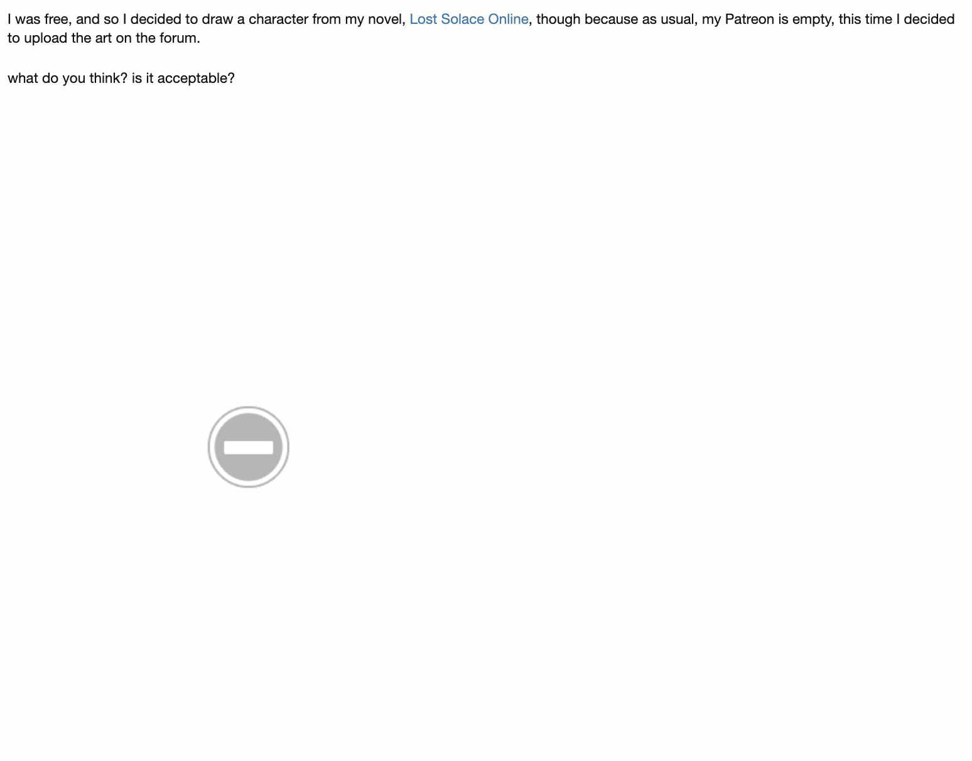The width and height of the screenshot is (972, 761).
Task: Click the gray blocked-image placeholder icon
Action: [249, 447]
